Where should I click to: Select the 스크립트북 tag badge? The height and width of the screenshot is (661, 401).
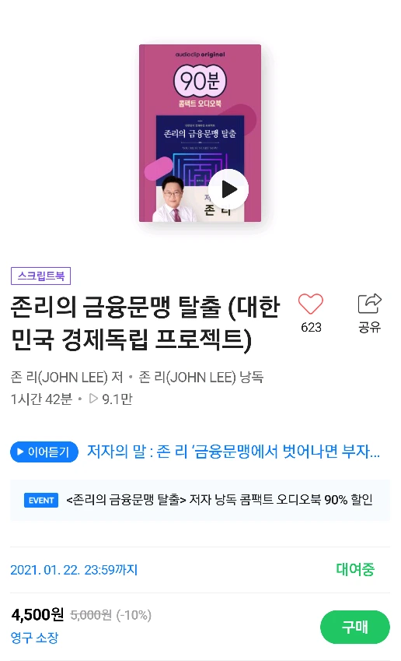click(x=41, y=276)
